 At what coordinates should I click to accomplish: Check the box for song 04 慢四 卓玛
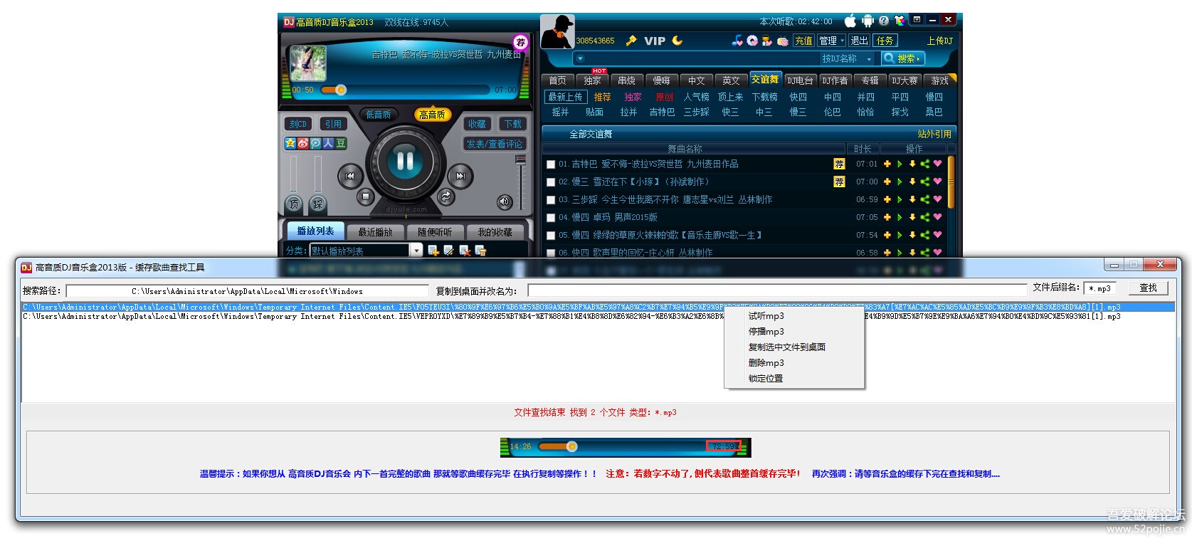[x=551, y=218]
